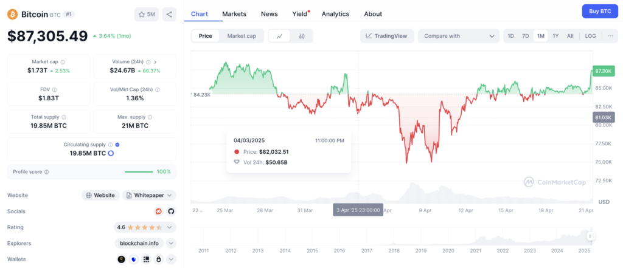Click the Buy BTC button

coord(600,11)
